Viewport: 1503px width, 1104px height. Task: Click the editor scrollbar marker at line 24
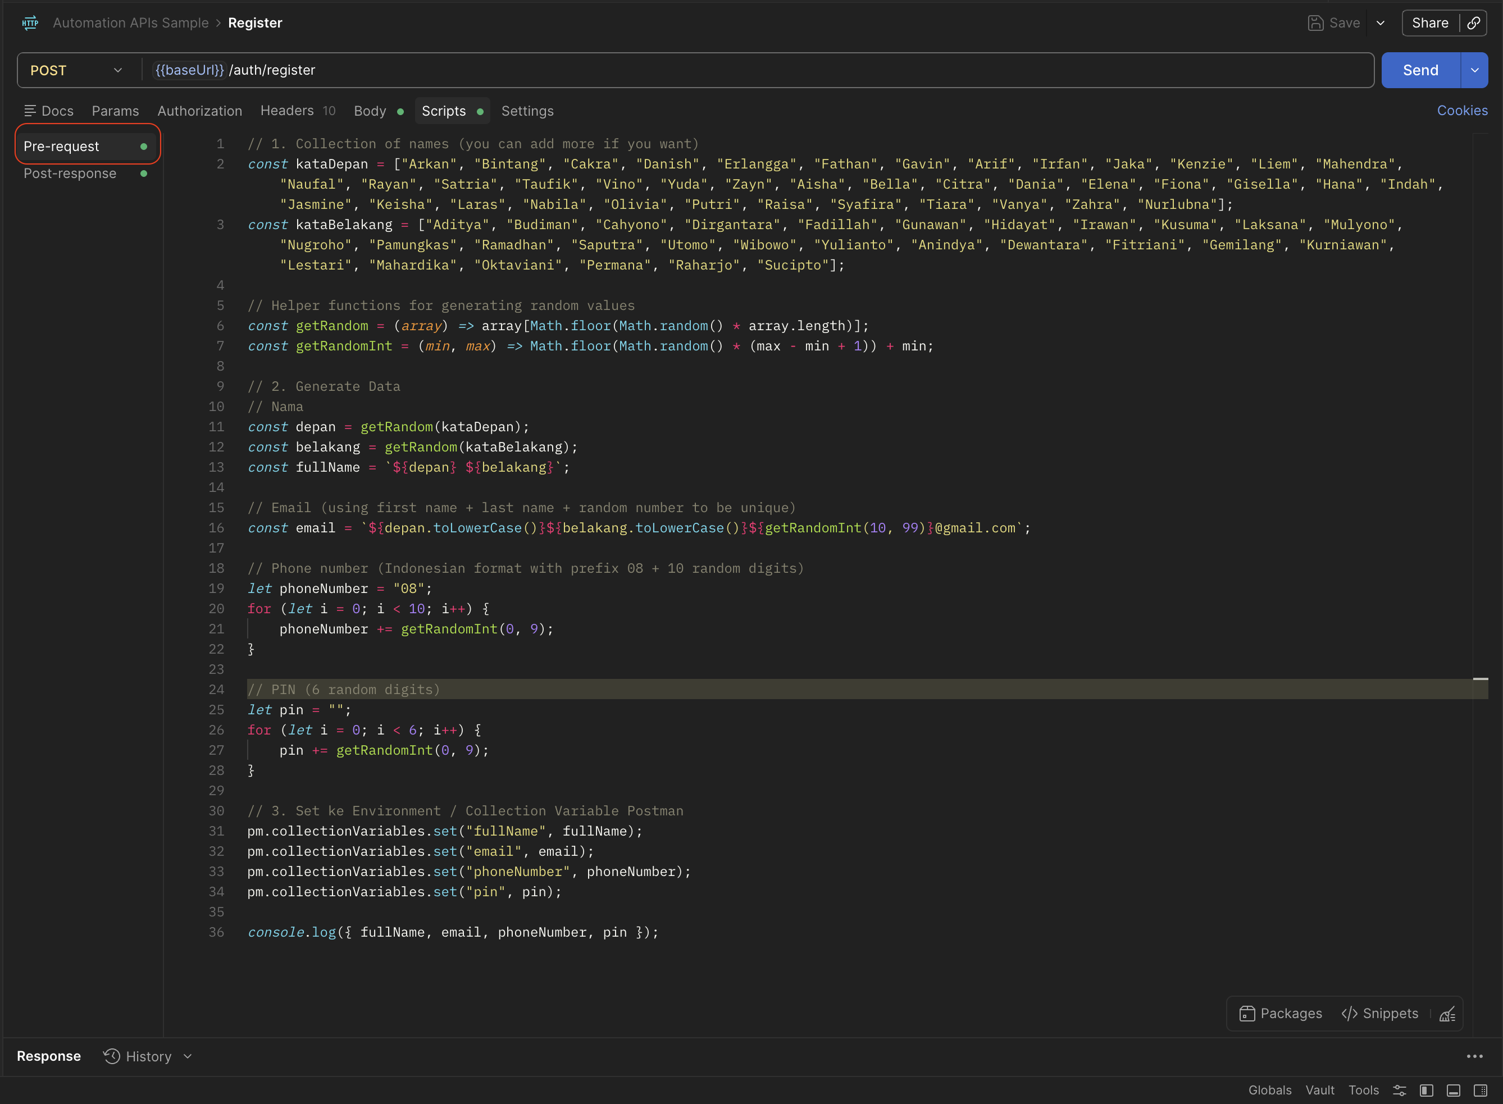1481,679
